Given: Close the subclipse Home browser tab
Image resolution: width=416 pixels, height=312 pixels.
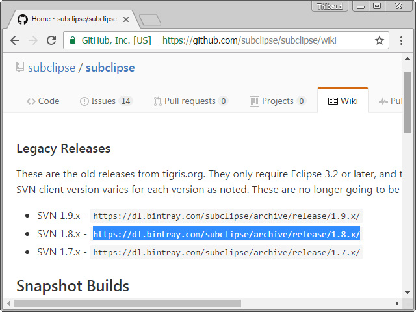Looking at the screenshot, I should click(126, 19).
